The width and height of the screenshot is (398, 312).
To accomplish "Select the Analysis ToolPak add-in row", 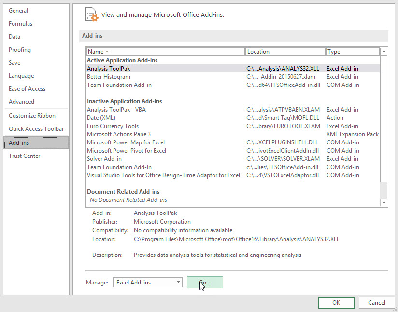I will 233,69.
